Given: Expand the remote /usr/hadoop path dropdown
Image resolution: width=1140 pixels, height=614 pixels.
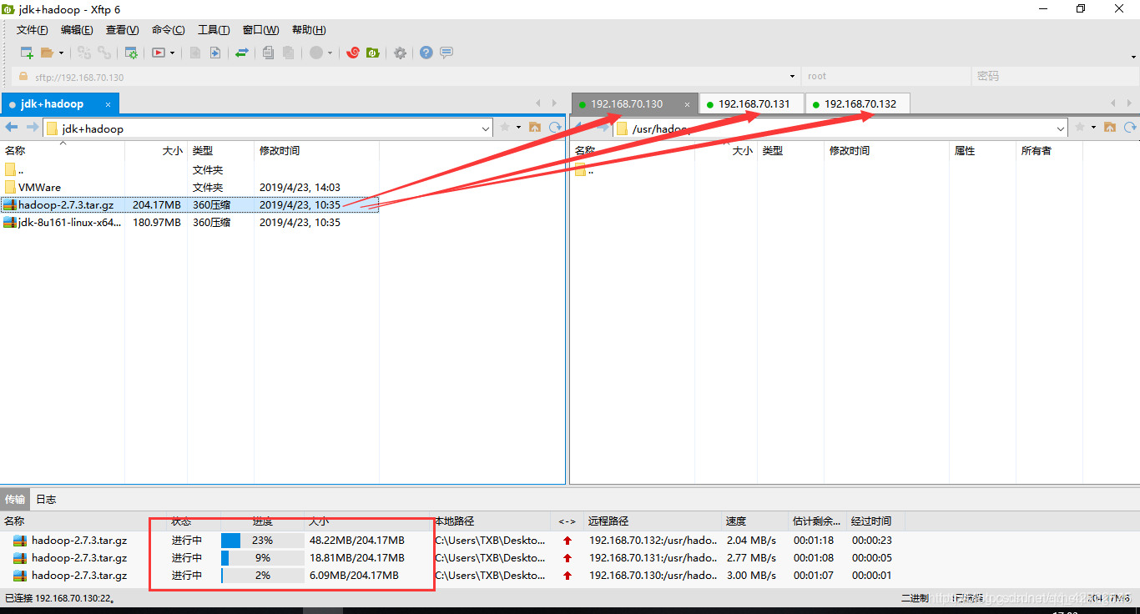Looking at the screenshot, I should click(1061, 128).
